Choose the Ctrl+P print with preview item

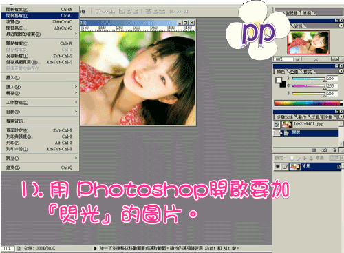[40, 136]
